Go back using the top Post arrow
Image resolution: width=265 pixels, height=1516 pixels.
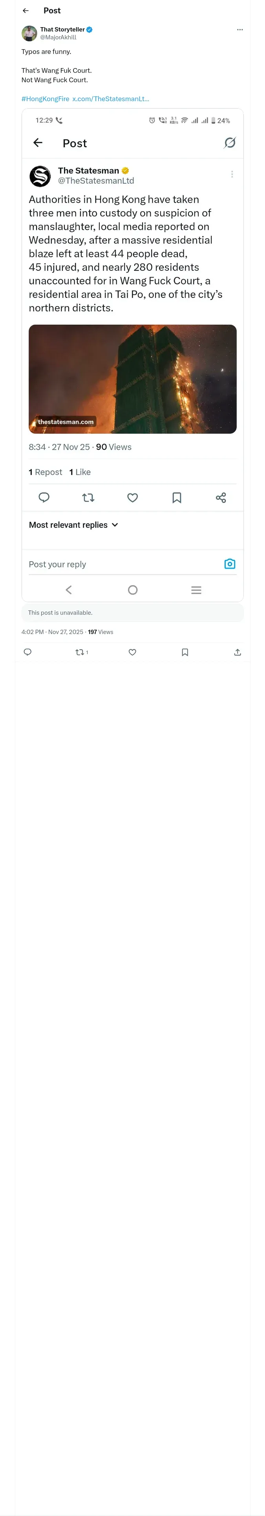[x=25, y=11]
